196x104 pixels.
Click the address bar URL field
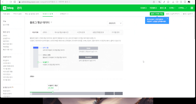click(x=85, y=2)
